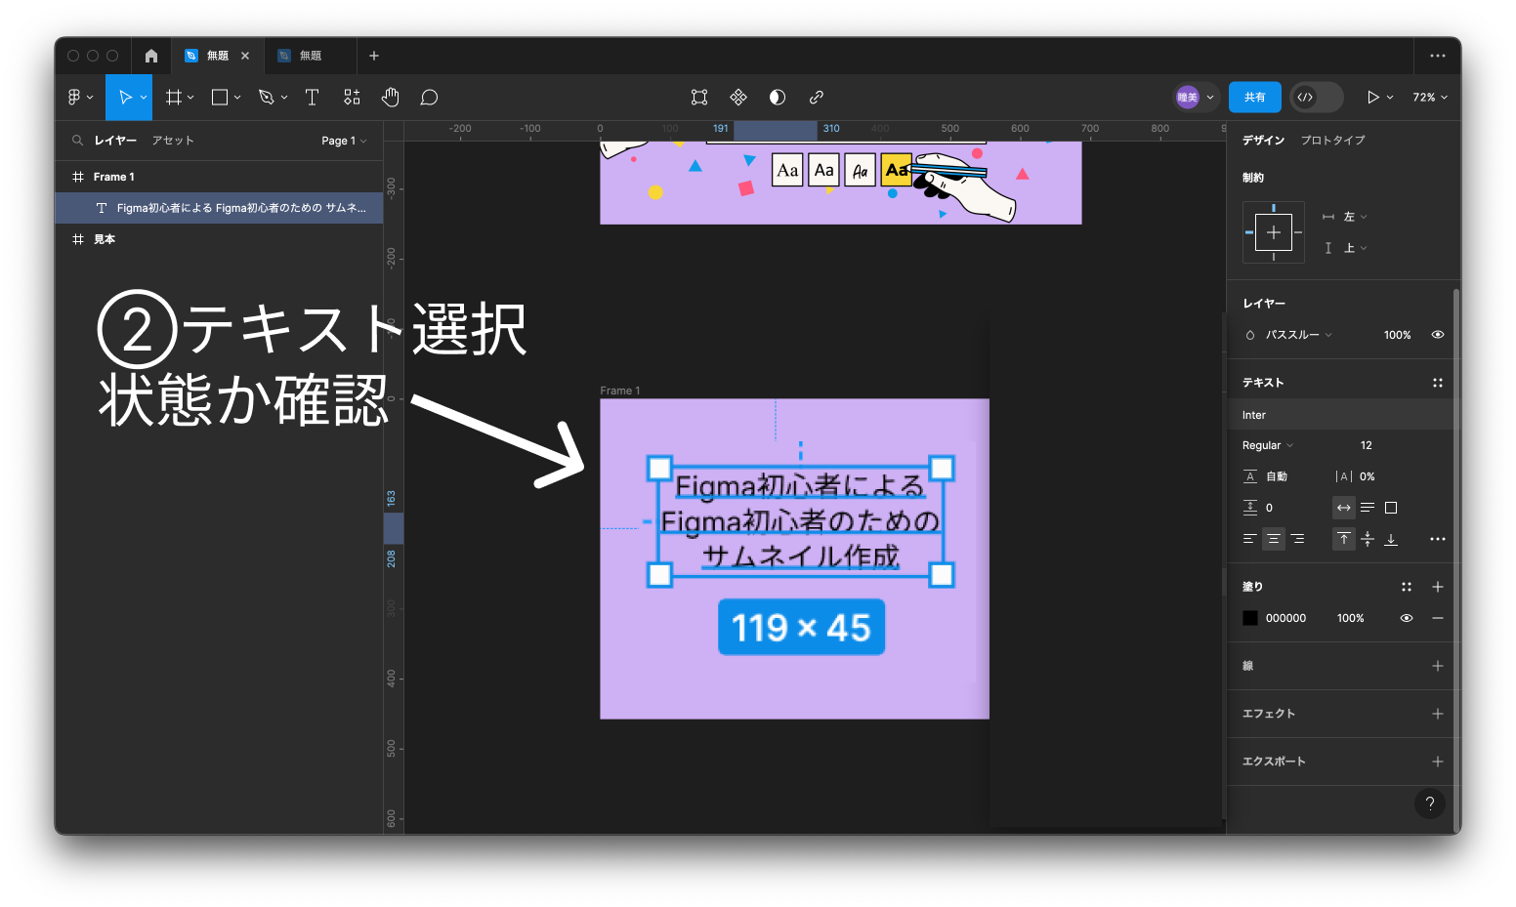This screenshot has width=1516, height=907.
Task: Close the active 無題 tab
Action: point(245,56)
